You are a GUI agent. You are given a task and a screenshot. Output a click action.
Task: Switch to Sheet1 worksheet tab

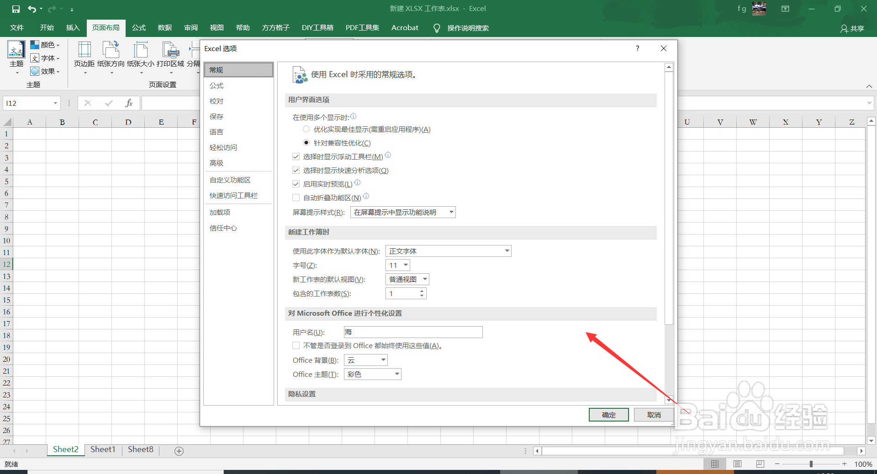click(103, 450)
